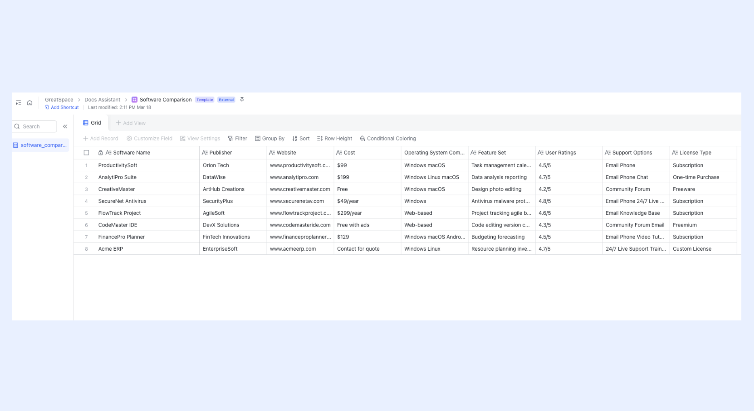This screenshot has width=754, height=411.
Task: Add a new view
Action: click(x=130, y=123)
